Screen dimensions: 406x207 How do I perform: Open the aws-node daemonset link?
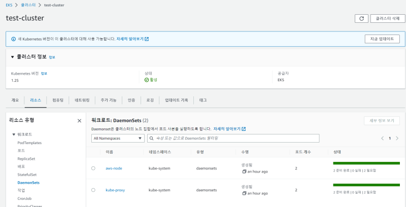114,168
